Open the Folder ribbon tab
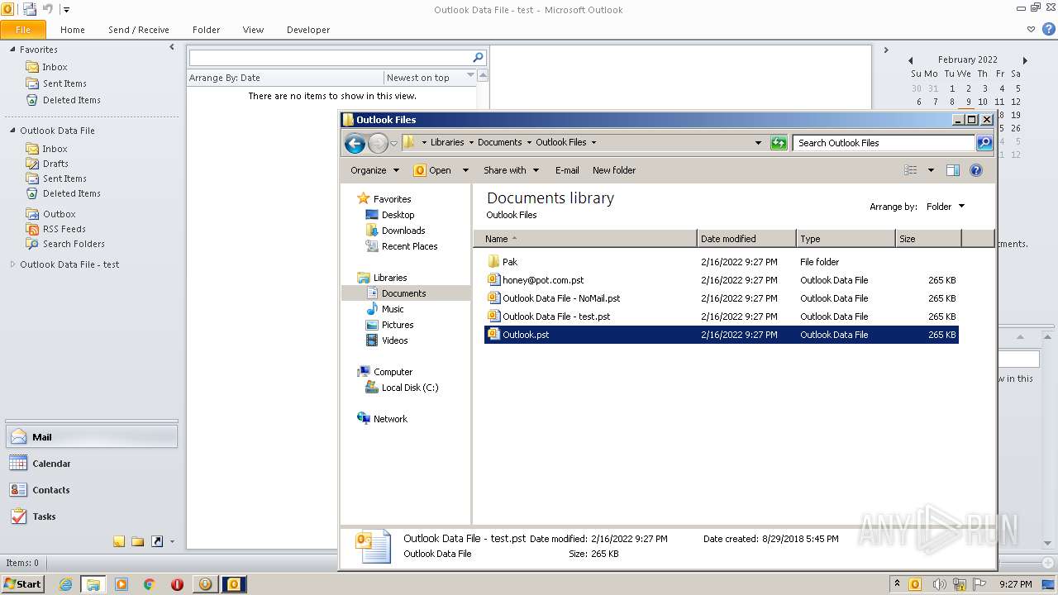Image resolution: width=1058 pixels, height=595 pixels. point(207,30)
